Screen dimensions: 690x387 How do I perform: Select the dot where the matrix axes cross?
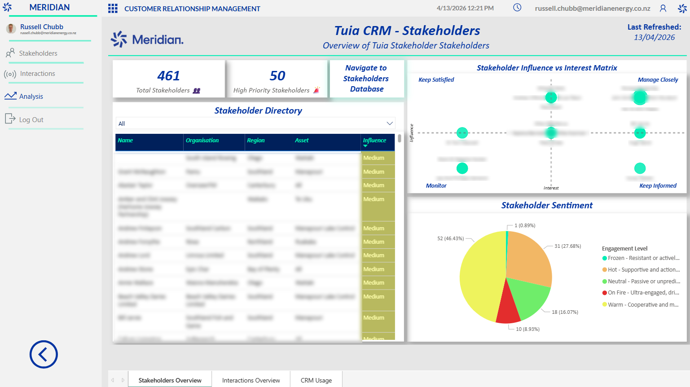click(x=551, y=133)
